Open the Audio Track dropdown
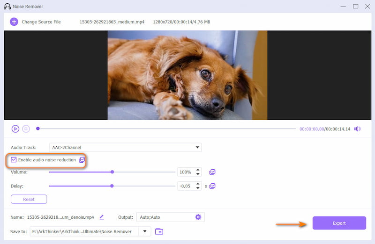This screenshot has width=375, height=244. point(125,147)
